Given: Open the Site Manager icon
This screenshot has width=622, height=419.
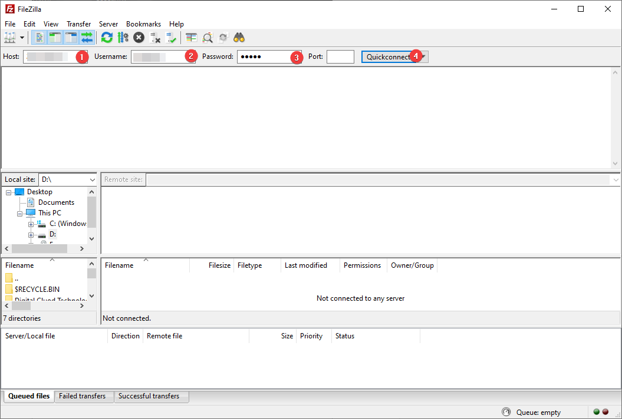Looking at the screenshot, I should (x=10, y=38).
